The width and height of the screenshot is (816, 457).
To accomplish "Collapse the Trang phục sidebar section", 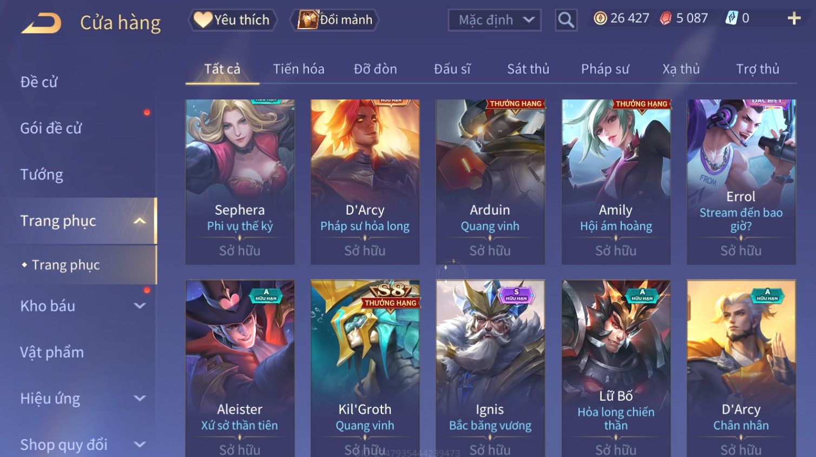I will tap(140, 221).
